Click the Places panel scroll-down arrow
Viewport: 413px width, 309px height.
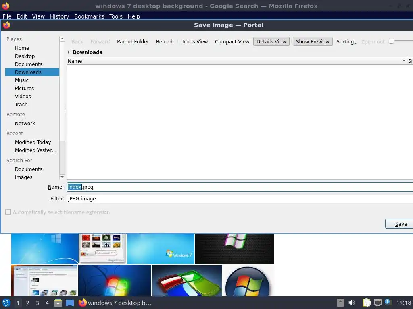click(62, 177)
